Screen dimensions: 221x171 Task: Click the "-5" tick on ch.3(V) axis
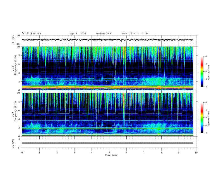pos(19,148)
